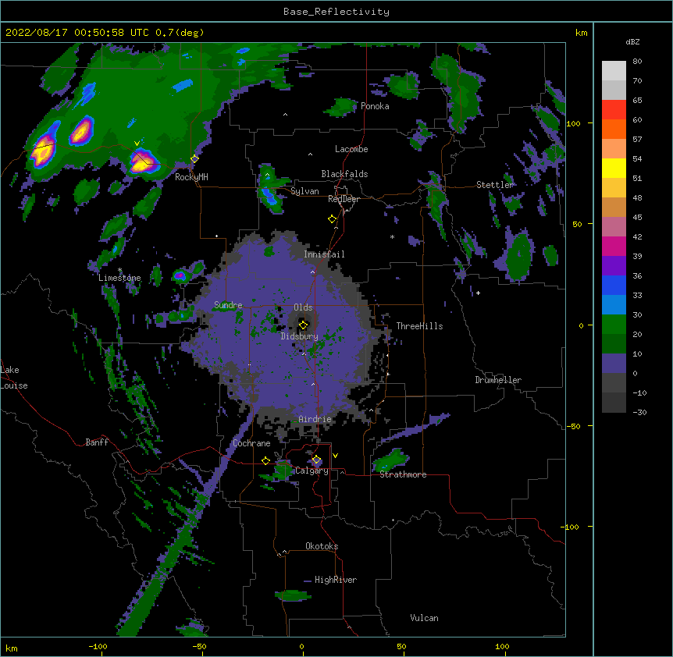Select the bright green 20–30 dBZ swatch
This screenshot has height=657, width=673.
point(614,325)
